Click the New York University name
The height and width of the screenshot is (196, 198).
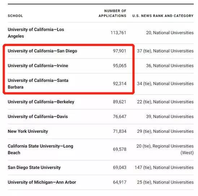[28, 131]
